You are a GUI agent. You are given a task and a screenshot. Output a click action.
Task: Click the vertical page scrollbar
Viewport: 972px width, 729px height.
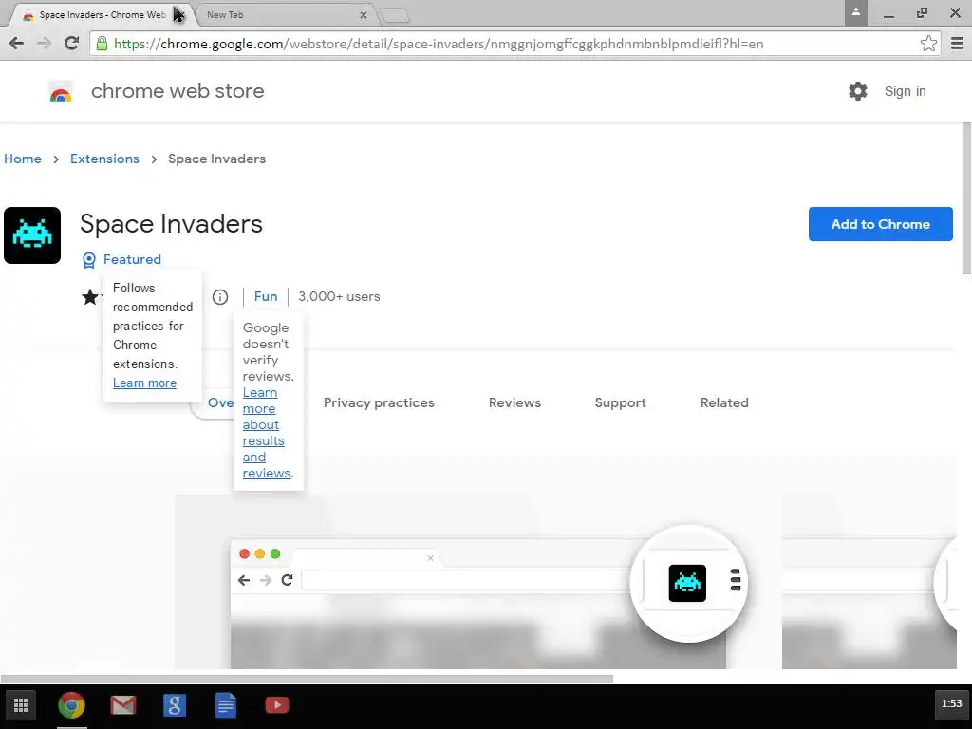tap(966, 198)
